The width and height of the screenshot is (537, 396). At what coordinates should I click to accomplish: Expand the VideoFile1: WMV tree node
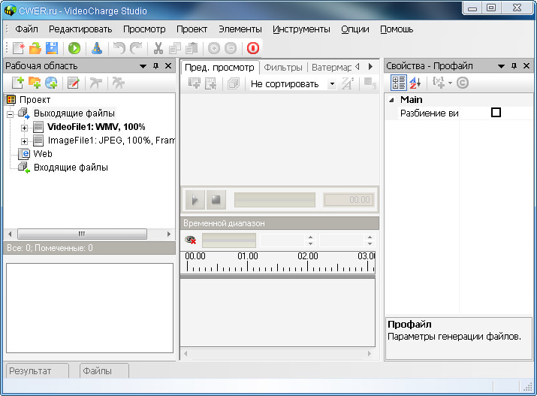(x=25, y=127)
